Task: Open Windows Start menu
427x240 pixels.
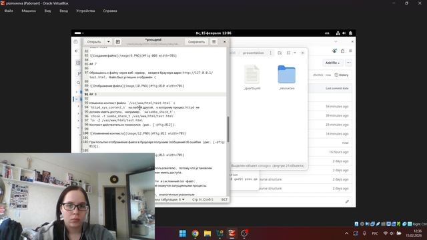Action: (183, 233)
